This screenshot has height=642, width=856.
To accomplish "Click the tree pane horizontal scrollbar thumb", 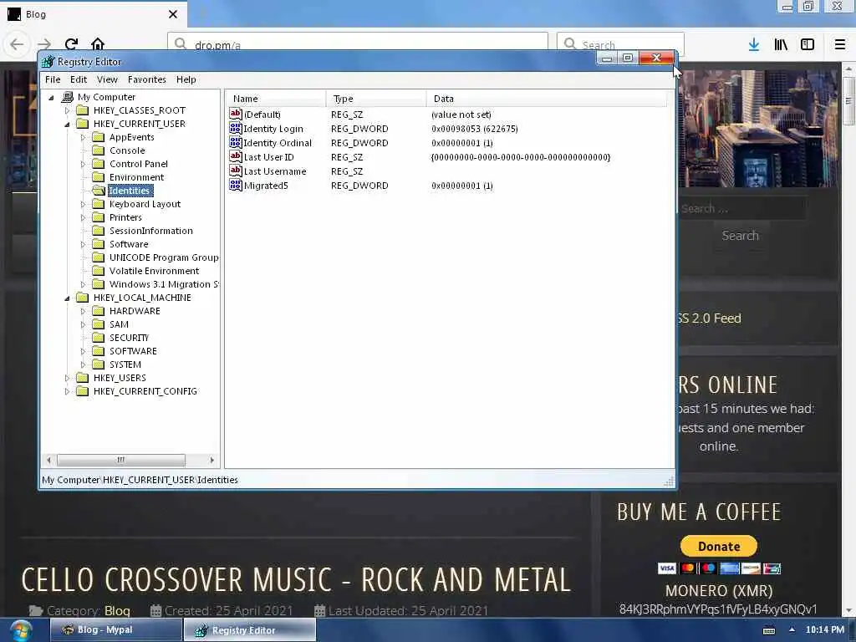I will pos(120,460).
